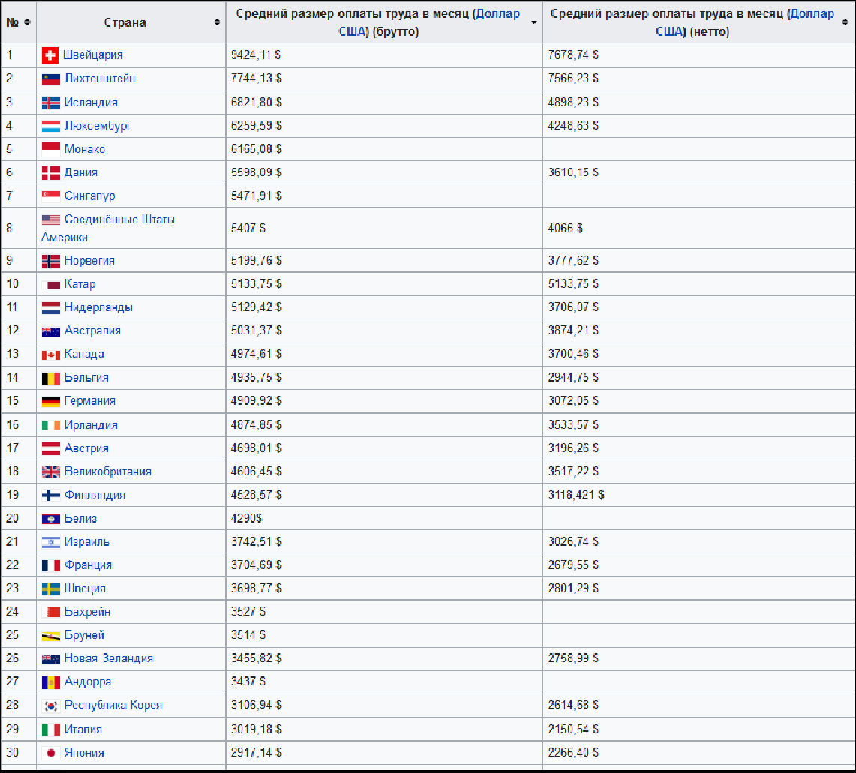Open the Лихтенштейн country link
This screenshot has width=856, height=773.
pyautogui.click(x=99, y=79)
